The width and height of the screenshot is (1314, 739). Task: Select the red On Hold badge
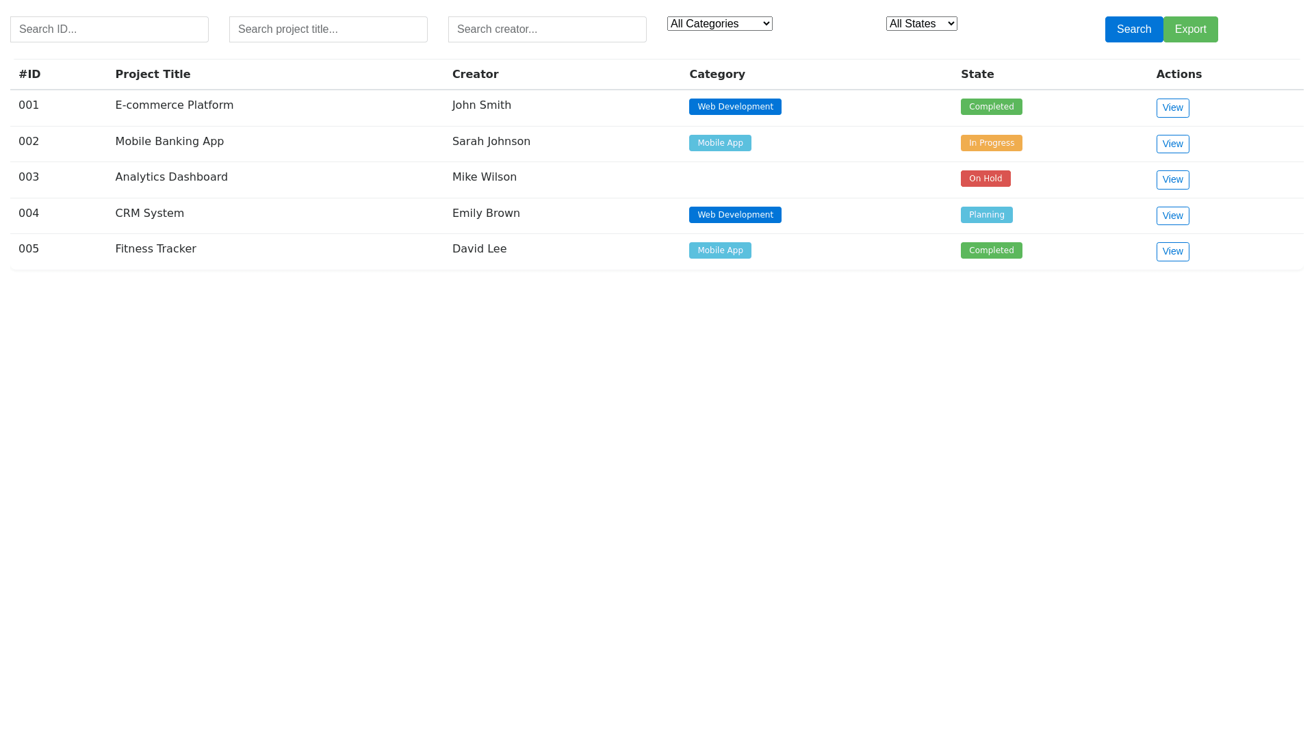point(985,179)
